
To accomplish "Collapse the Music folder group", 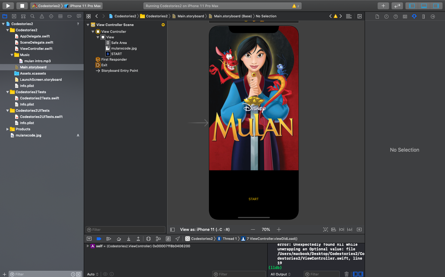I will [12, 55].
